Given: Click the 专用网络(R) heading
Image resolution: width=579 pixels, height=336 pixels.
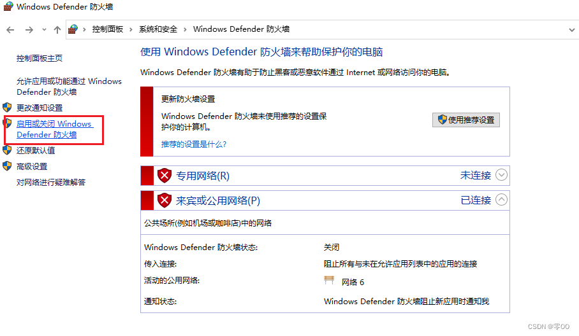Looking at the screenshot, I should point(203,176).
